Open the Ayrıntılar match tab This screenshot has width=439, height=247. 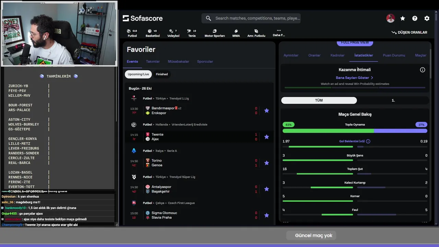pos(291,55)
